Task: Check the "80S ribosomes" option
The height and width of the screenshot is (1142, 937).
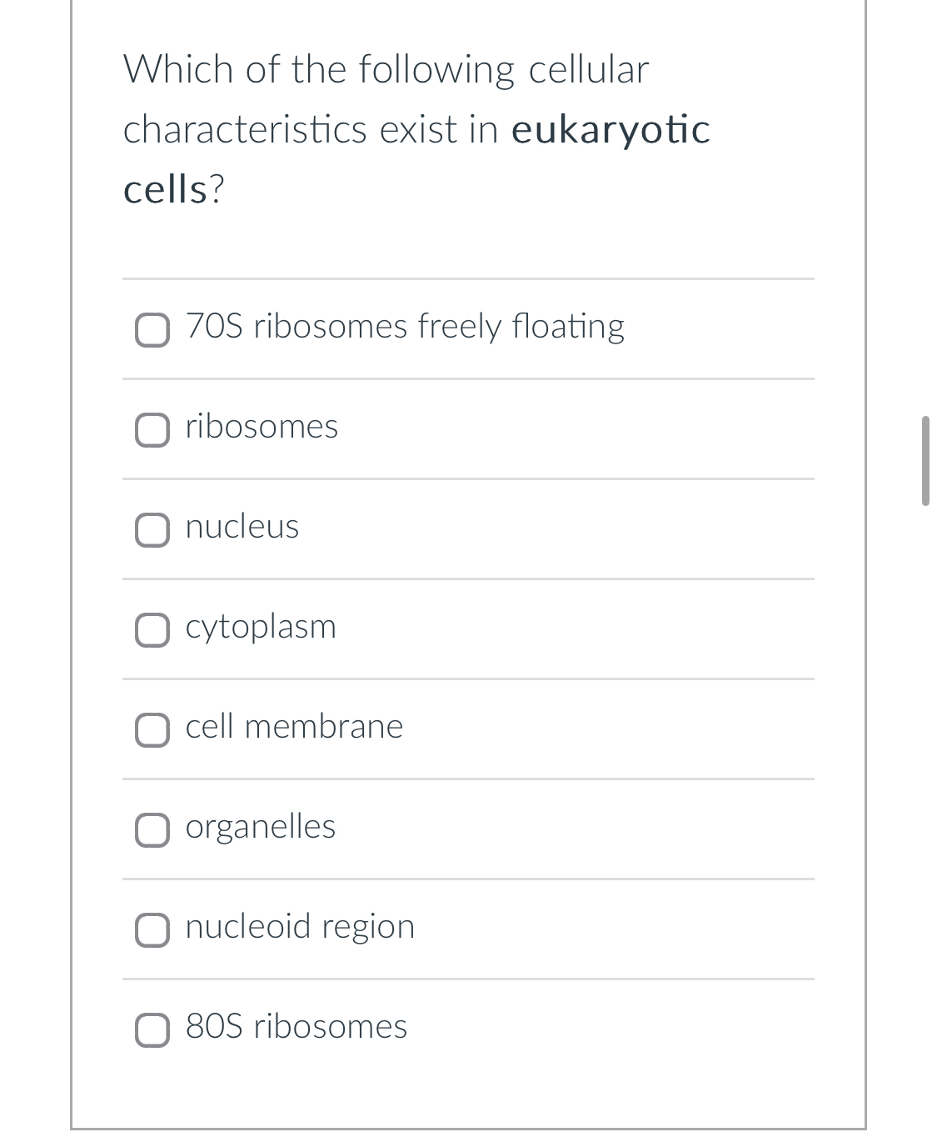Action: pyautogui.click(x=152, y=1029)
